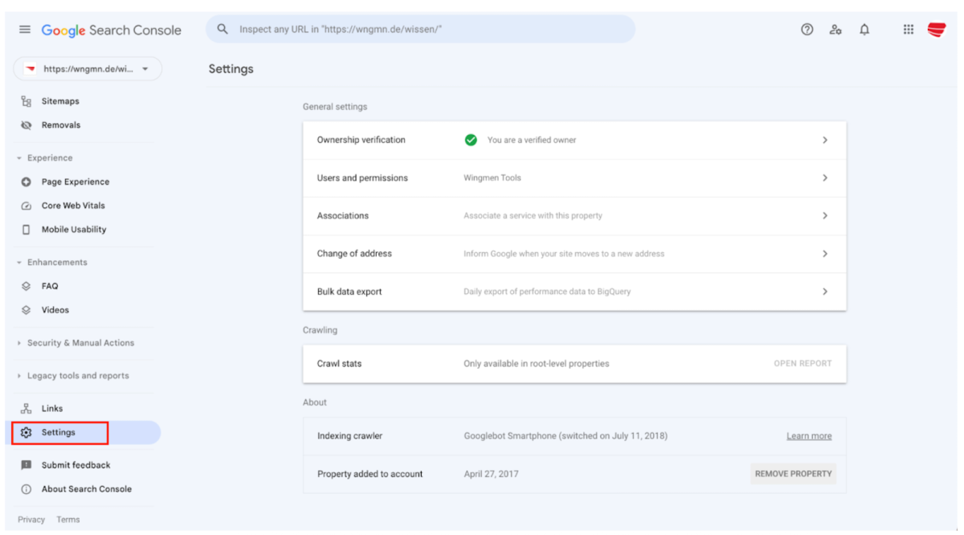Screen dimensions: 964x535
Task: Collapse the Experience section
Action: (19, 157)
